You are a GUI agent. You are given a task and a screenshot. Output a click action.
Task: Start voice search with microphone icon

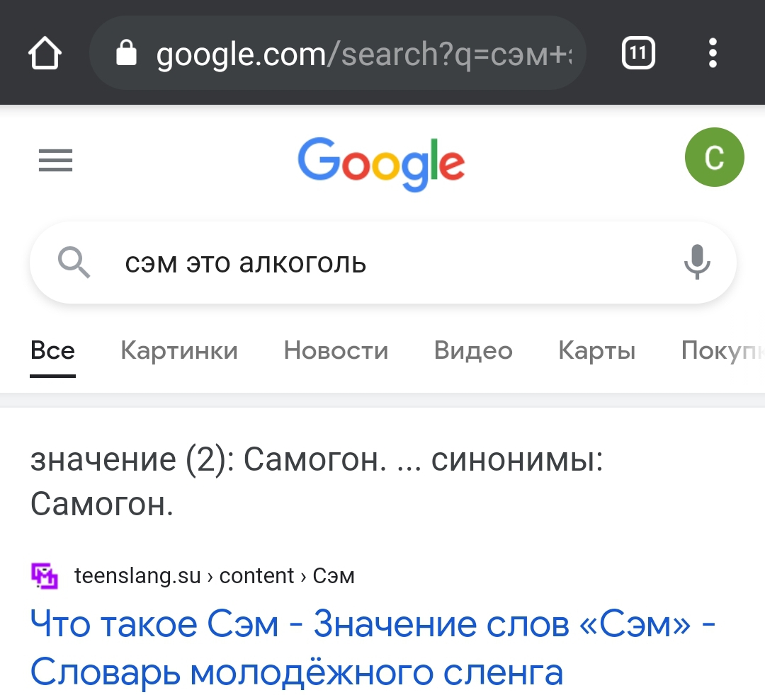click(x=697, y=263)
